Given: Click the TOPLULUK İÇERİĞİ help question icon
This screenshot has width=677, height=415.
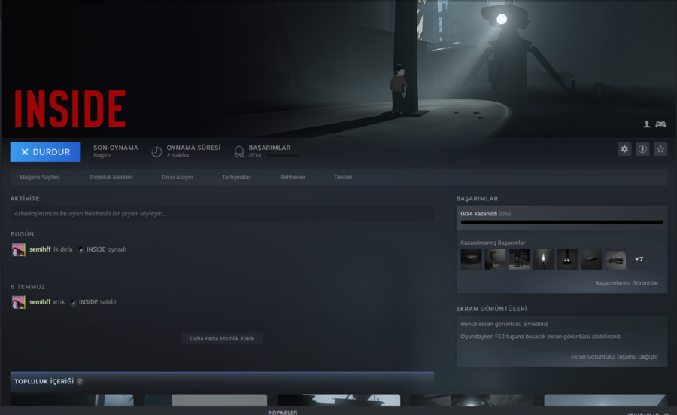Looking at the screenshot, I should click(80, 381).
